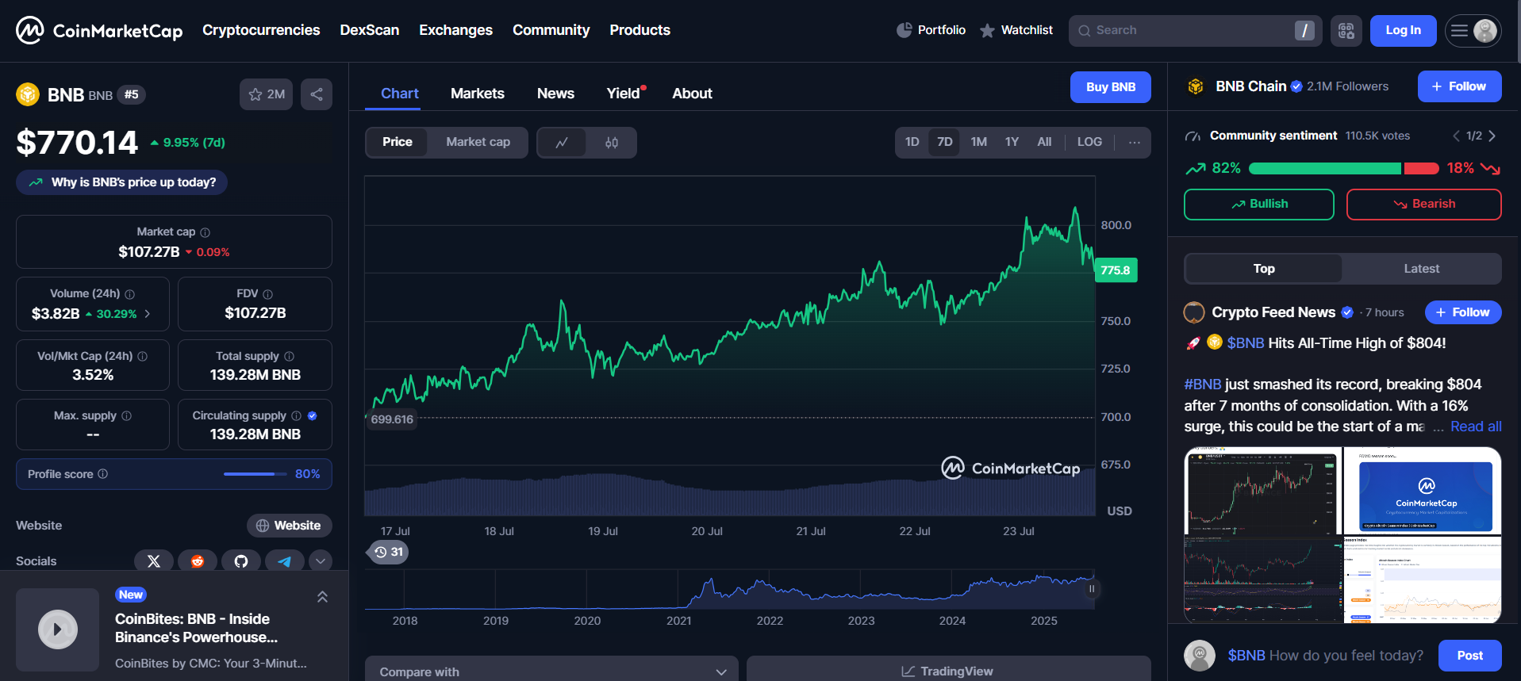Open the Compare with dropdown
This screenshot has width=1521, height=681.
pyautogui.click(x=551, y=671)
